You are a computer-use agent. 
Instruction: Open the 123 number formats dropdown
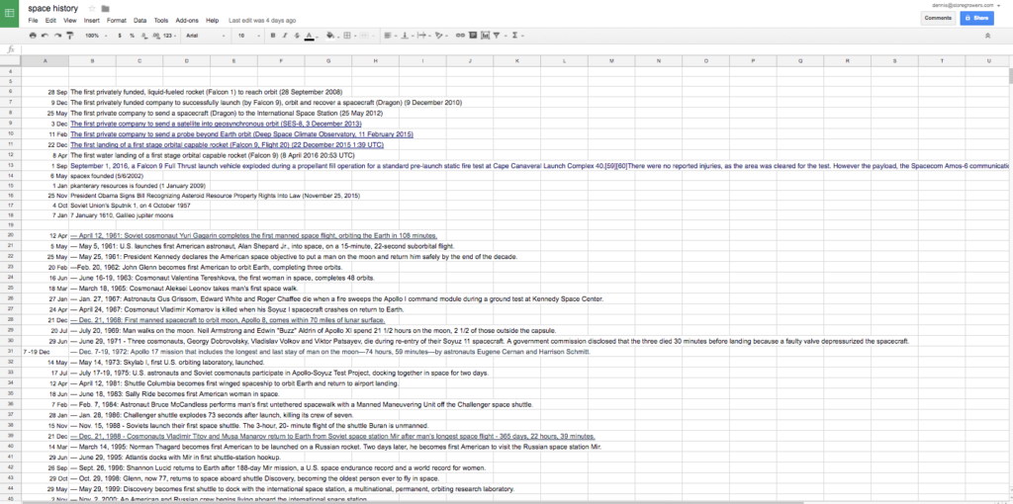[x=169, y=36]
